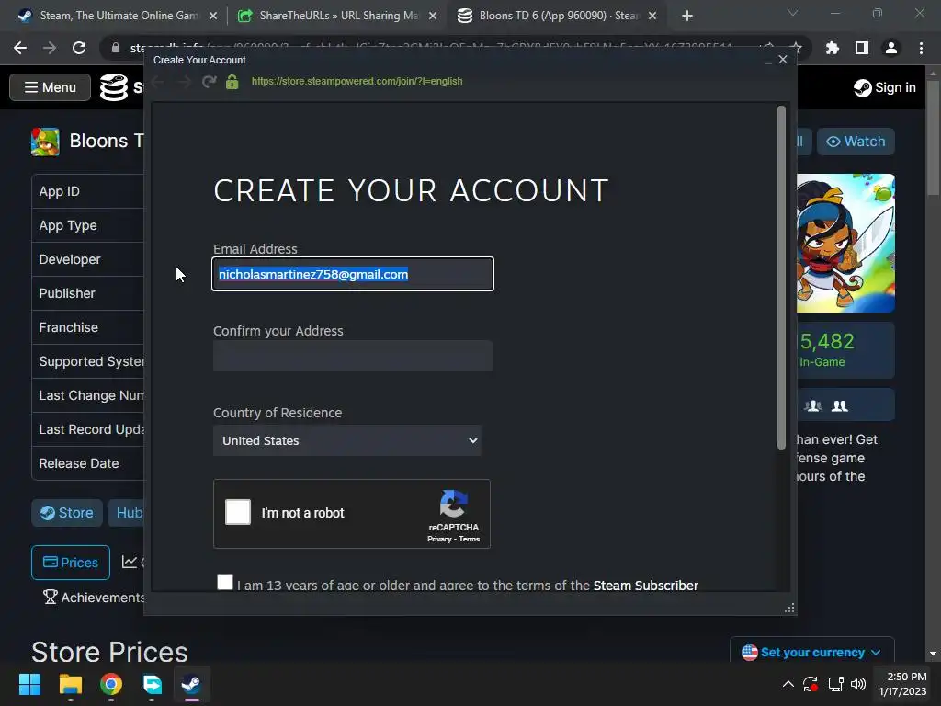This screenshot has width=941, height=706.
Task: Check the I'm not a robot box
Action: pyautogui.click(x=238, y=512)
